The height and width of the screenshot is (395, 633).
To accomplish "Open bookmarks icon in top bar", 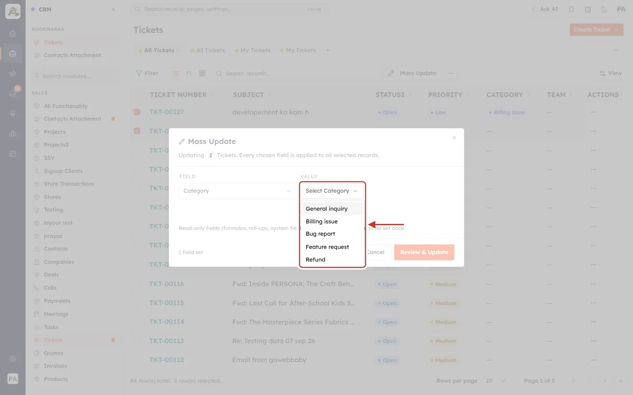I will point(571,9).
